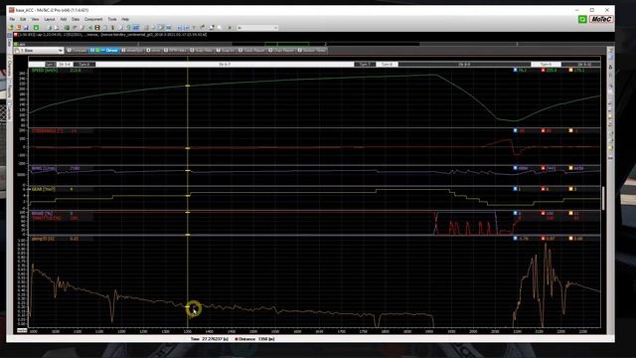Click the highlighted blue graph-layout toolbar icon

tap(136, 28)
